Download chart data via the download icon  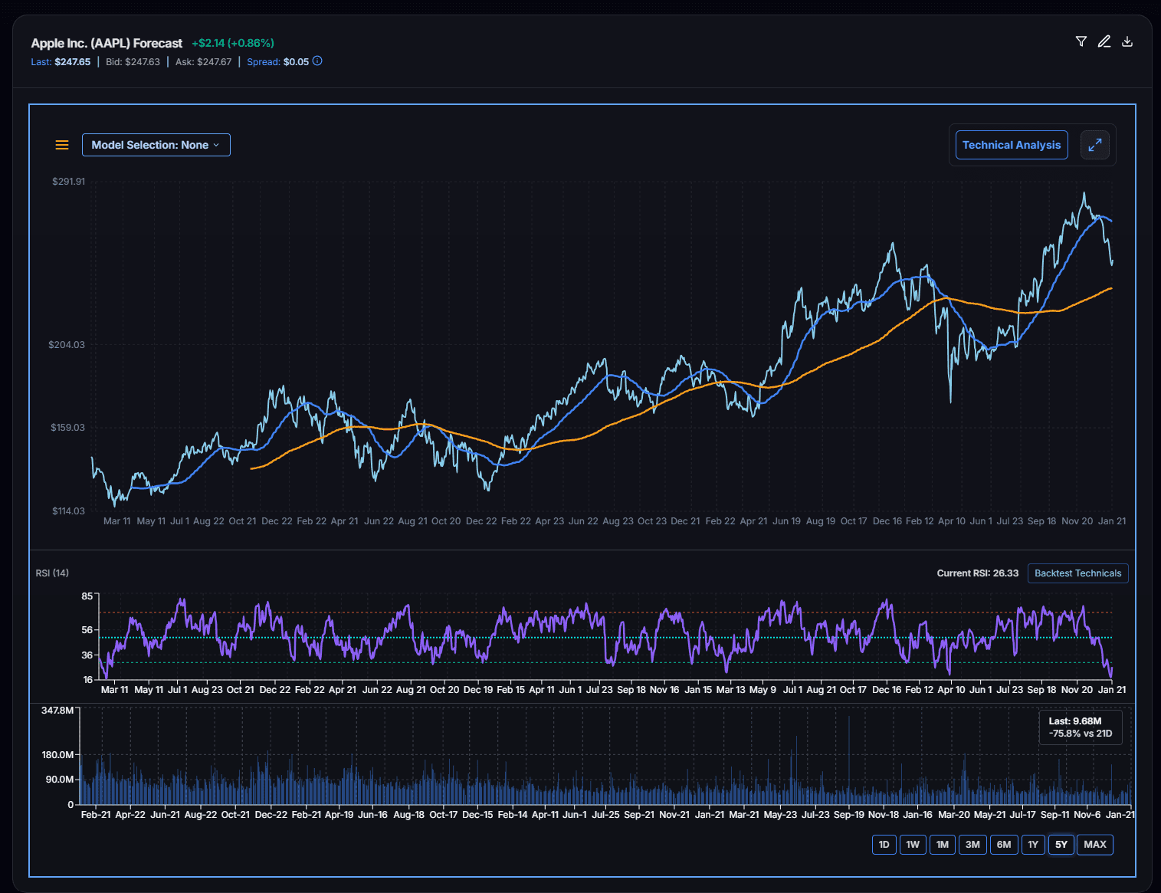coord(1127,41)
